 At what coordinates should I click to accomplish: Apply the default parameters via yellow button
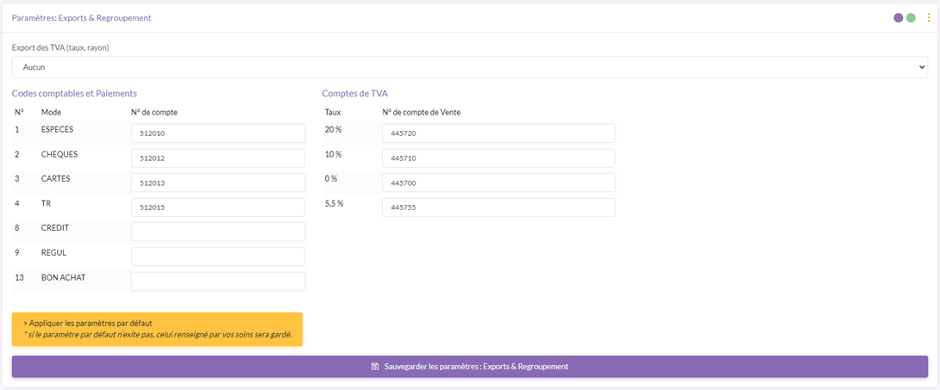157,329
